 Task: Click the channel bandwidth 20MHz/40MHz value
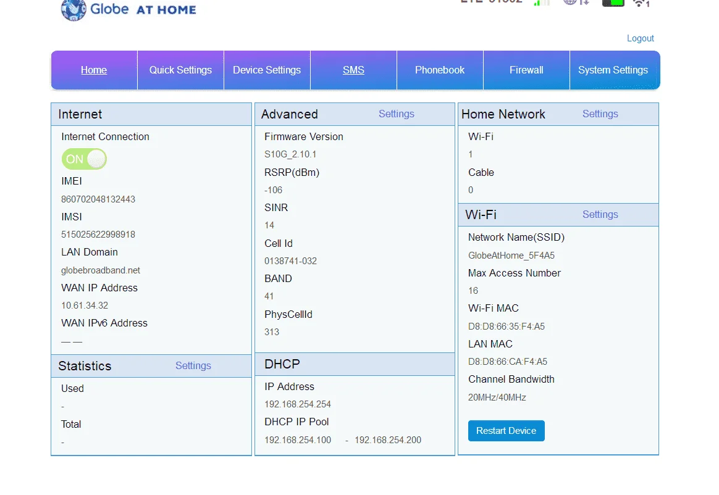(497, 397)
